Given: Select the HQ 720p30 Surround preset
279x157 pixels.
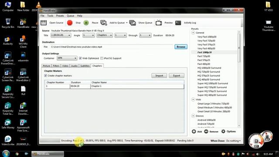Looking at the screenshot, I should tap(208, 72).
